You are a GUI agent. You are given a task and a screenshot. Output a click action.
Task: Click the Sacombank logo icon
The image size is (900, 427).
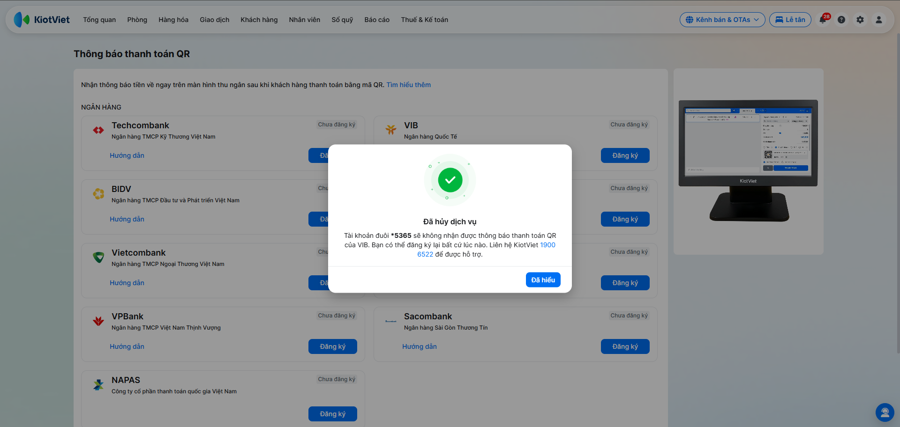tap(391, 321)
